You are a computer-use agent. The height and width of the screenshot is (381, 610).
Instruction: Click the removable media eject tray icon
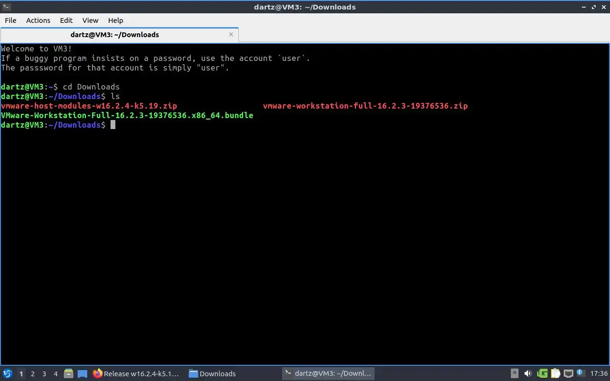click(515, 374)
